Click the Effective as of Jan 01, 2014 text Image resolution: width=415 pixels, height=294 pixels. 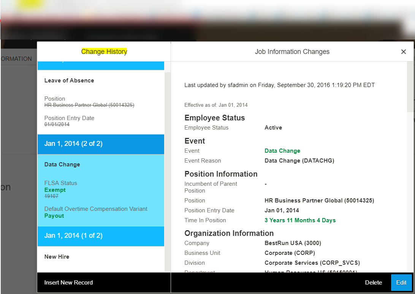(x=216, y=105)
